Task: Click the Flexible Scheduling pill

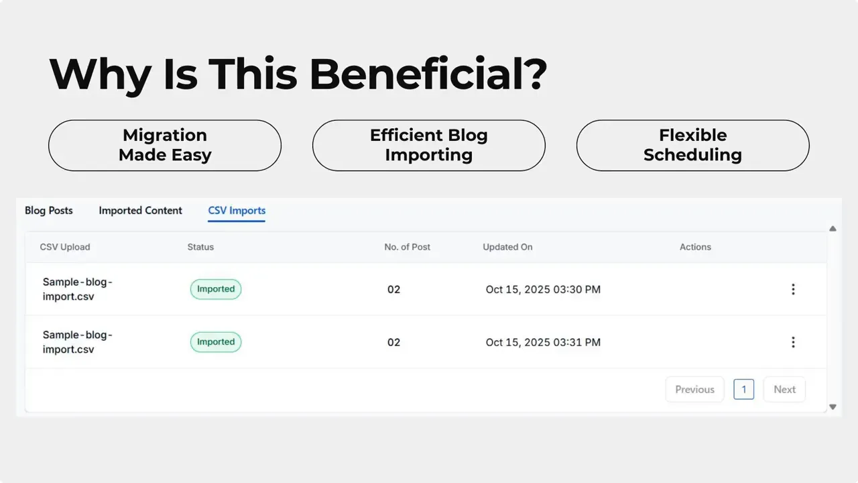Action: pyautogui.click(x=692, y=145)
